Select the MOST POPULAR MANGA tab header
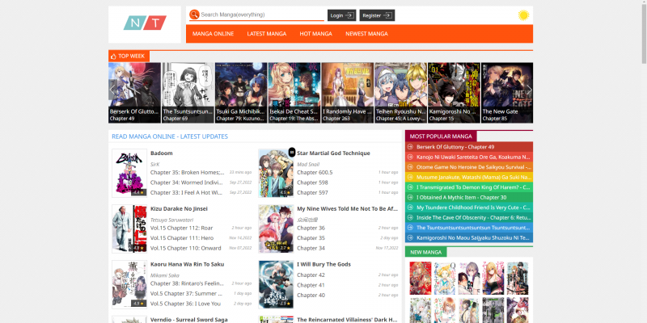The width and height of the screenshot is (647, 323). (x=441, y=136)
